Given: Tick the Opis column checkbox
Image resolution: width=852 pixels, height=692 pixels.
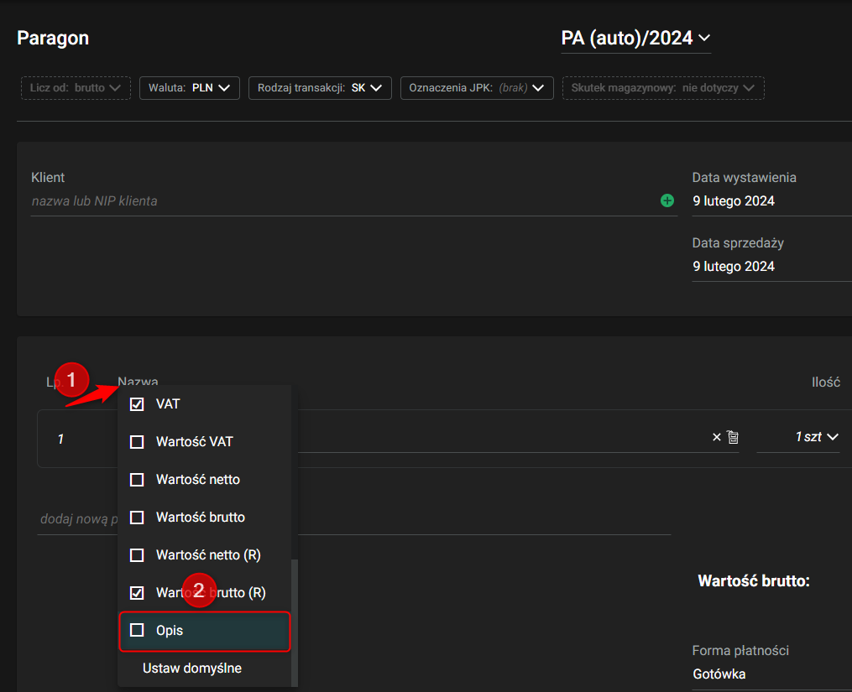Looking at the screenshot, I should coord(137,630).
